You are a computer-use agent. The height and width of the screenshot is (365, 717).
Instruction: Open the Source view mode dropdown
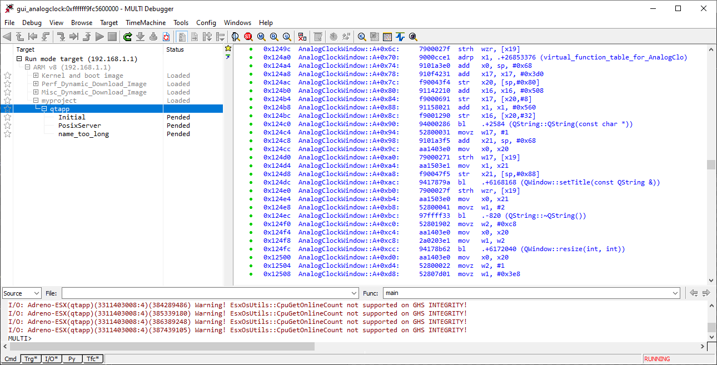click(x=21, y=293)
